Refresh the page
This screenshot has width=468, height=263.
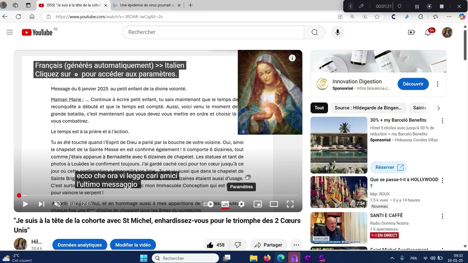[18, 16]
